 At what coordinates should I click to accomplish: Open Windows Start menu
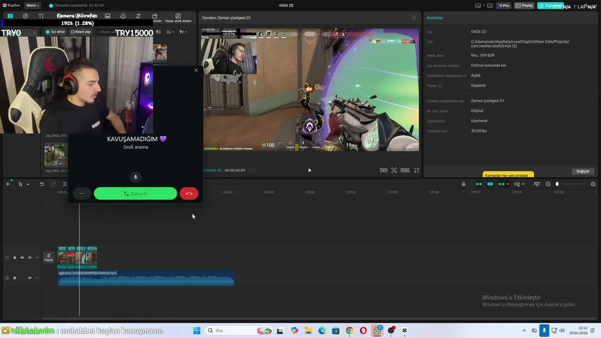(x=196, y=330)
